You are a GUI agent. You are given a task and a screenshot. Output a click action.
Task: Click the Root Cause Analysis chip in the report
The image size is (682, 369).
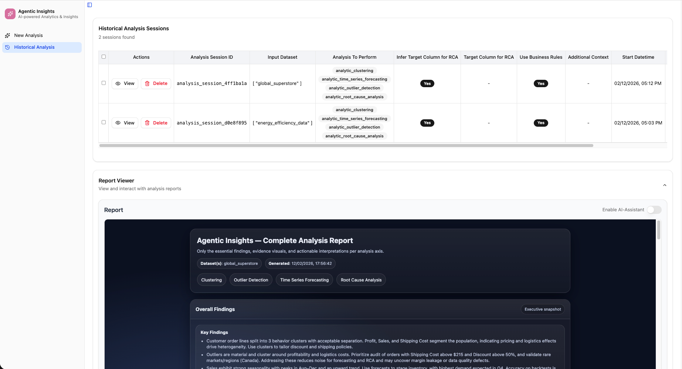pyautogui.click(x=361, y=280)
